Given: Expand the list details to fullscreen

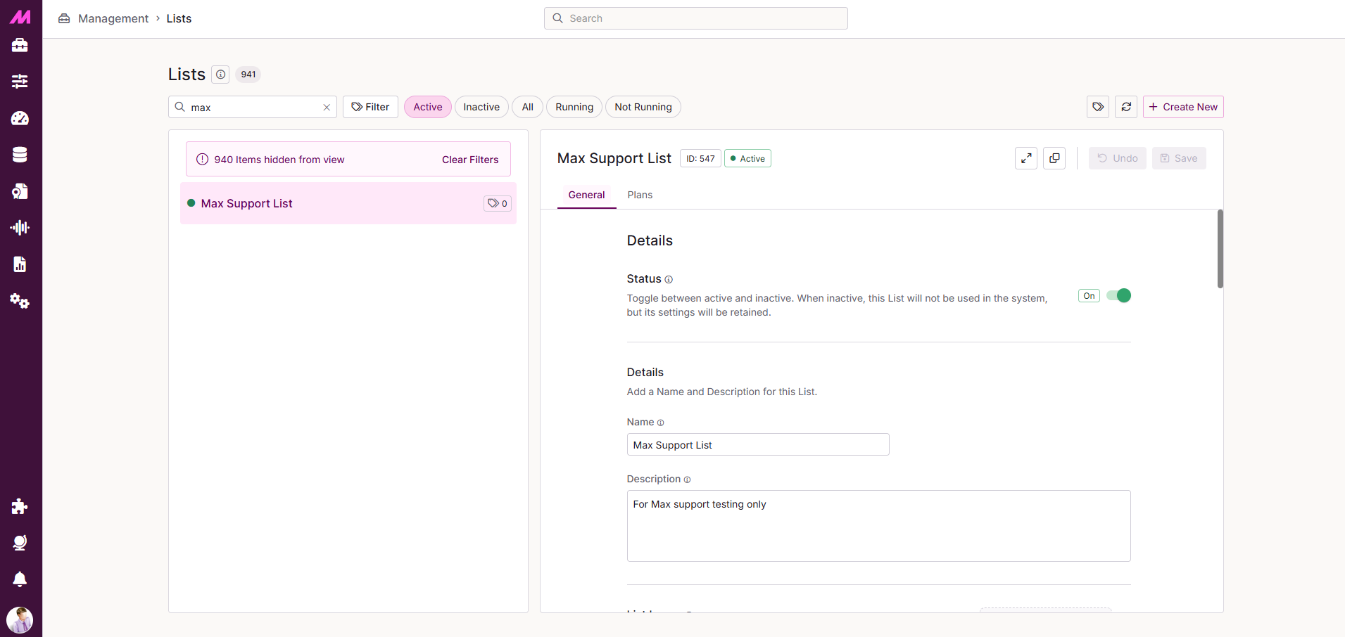Looking at the screenshot, I should [x=1026, y=158].
